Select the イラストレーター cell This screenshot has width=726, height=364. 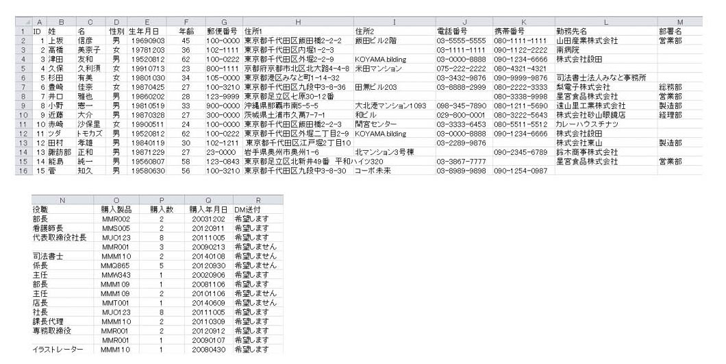coord(58,349)
